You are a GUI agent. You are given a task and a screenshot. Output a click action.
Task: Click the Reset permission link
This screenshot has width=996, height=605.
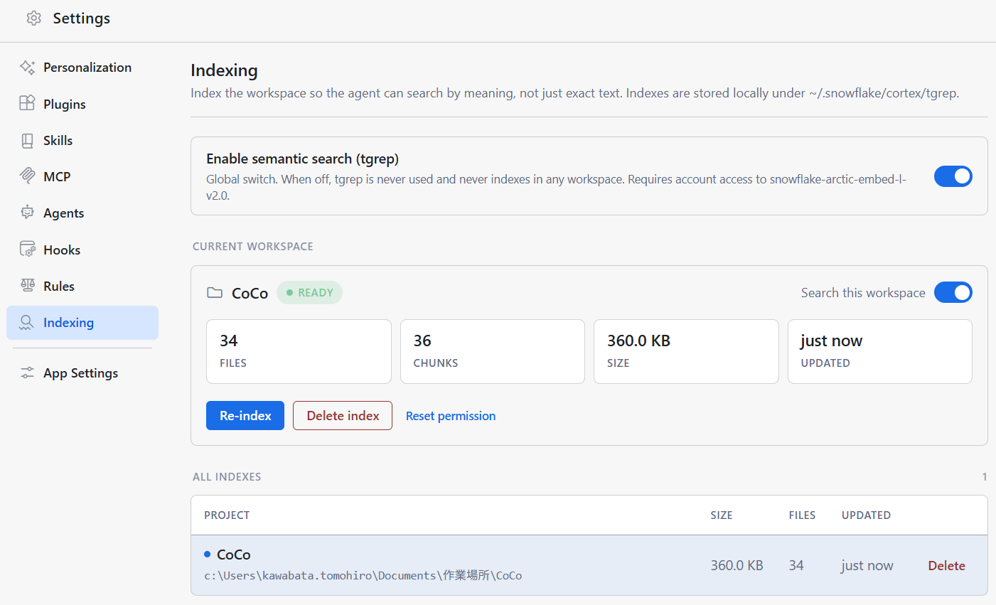tap(451, 416)
